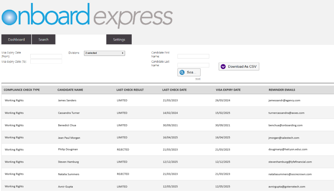Open the Divisions dropdown showing 2 selected
The width and height of the screenshot is (334, 191).
point(104,53)
